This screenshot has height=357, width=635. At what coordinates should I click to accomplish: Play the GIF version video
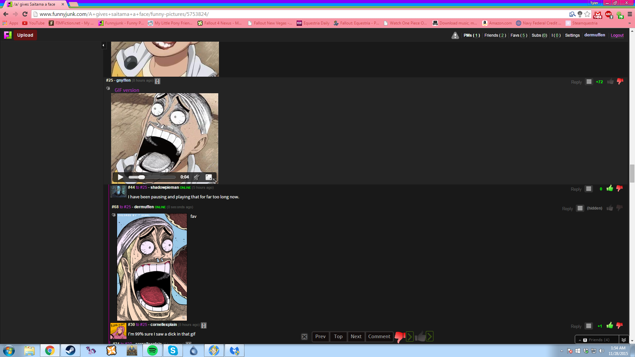121,177
